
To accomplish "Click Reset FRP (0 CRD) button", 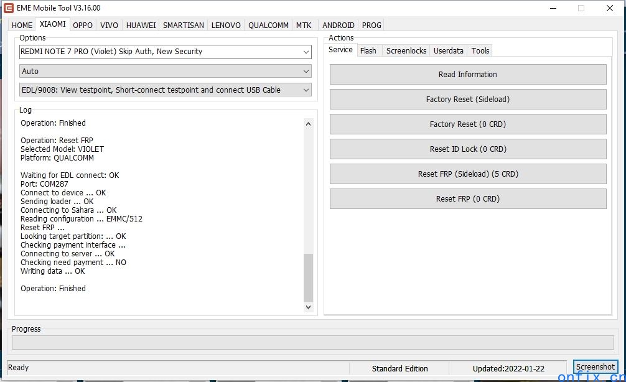I will pos(467,199).
